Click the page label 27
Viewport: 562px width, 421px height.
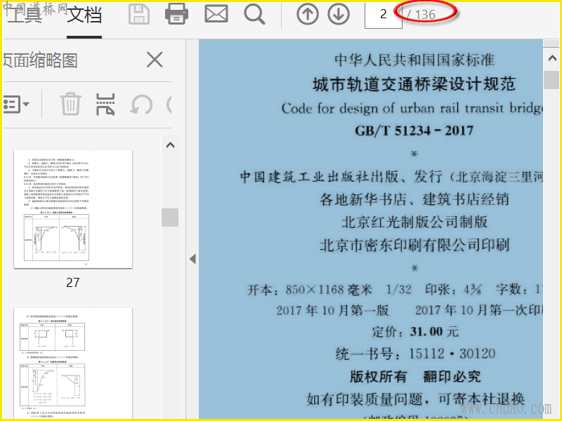[x=73, y=283]
